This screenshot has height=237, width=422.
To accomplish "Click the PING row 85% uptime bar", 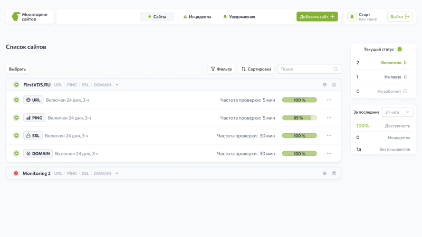I will [x=300, y=117].
